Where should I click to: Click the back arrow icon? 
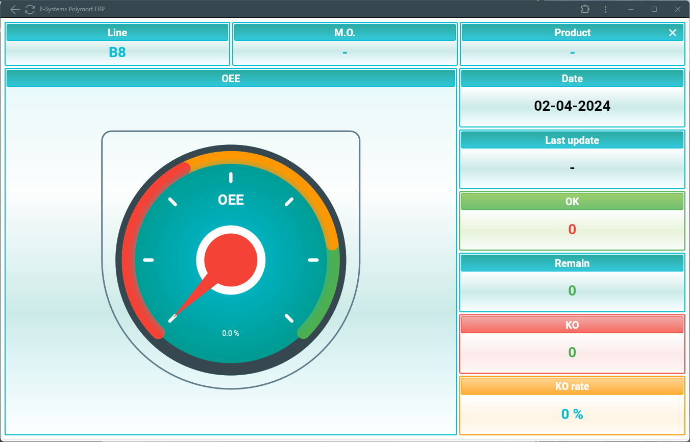(15, 9)
